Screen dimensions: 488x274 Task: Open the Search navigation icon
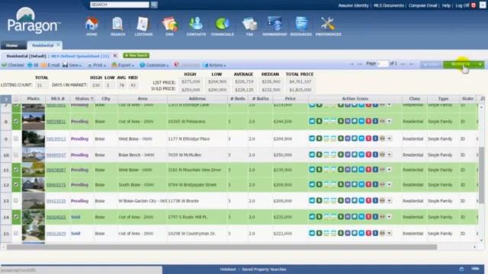[x=117, y=27]
